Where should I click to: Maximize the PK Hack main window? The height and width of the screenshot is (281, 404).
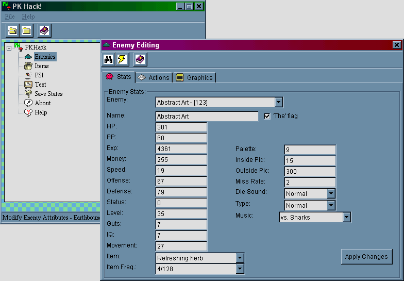[189, 6]
